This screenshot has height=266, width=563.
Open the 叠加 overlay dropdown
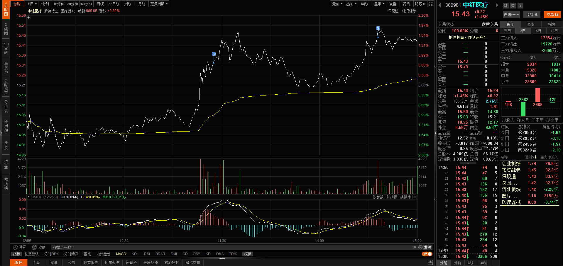pos(351,4)
